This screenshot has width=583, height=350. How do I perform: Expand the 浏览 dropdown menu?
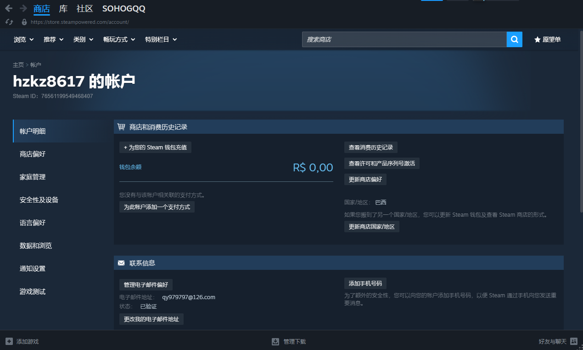[x=24, y=39]
